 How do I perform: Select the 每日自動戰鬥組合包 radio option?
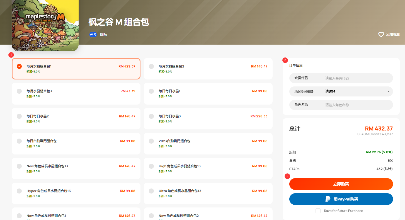[19, 141]
